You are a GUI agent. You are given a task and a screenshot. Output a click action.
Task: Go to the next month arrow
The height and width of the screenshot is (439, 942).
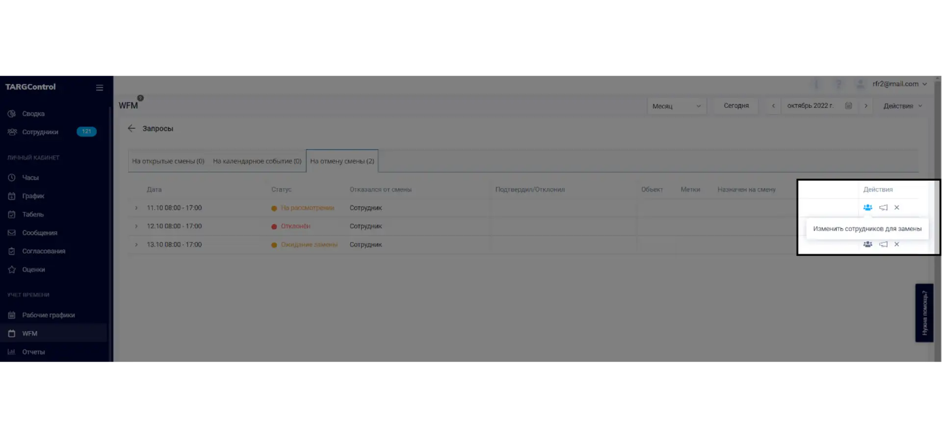point(866,106)
